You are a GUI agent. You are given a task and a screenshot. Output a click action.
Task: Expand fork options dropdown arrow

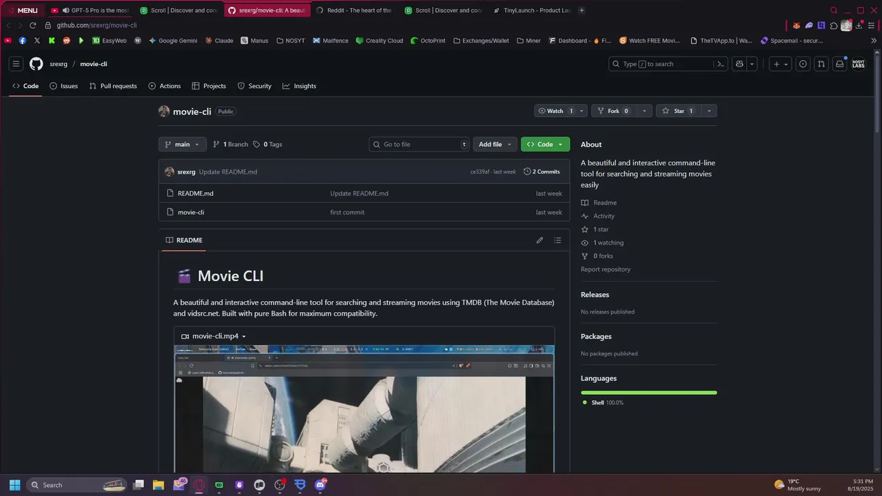coord(644,111)
